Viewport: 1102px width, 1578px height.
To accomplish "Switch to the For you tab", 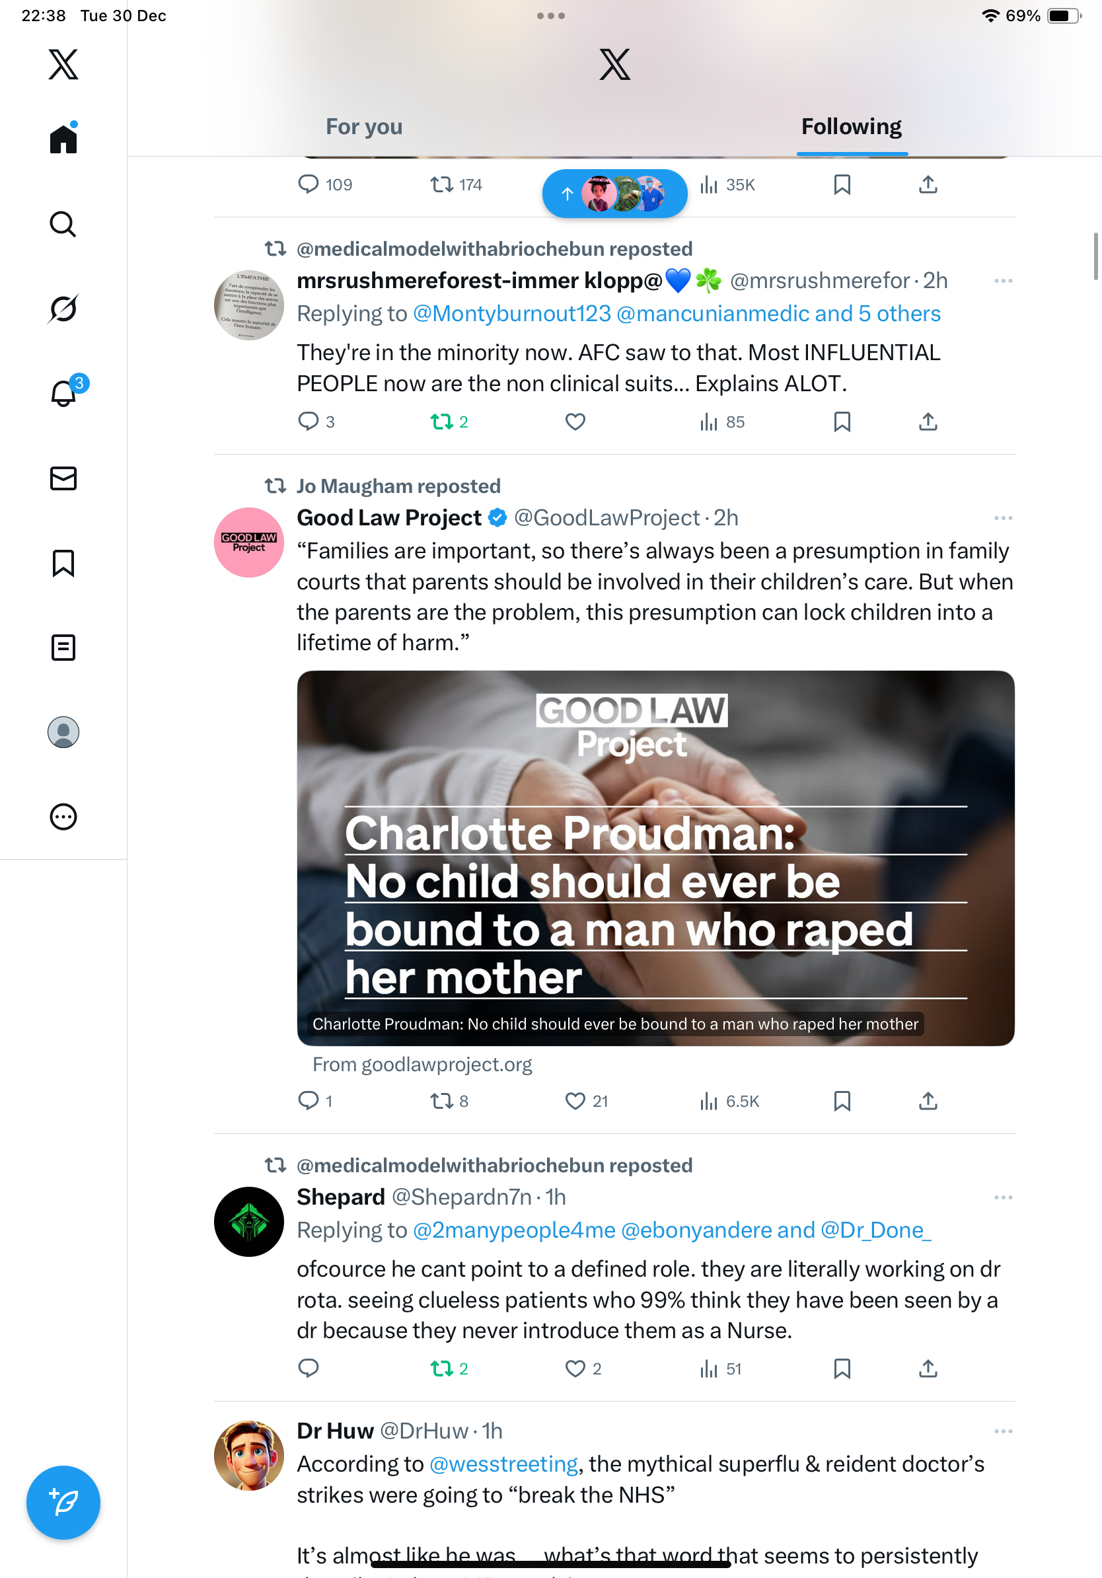I will click(x=364, y=126).
